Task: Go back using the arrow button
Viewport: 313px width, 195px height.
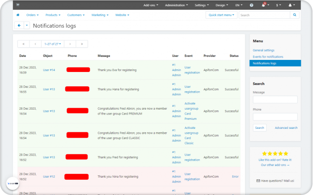Action: click(19, 25)
